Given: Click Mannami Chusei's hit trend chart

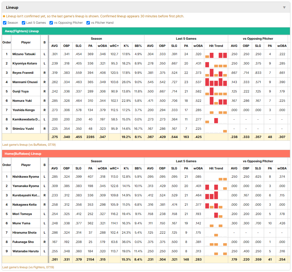Looking at the screenshot, I should 216,82.
